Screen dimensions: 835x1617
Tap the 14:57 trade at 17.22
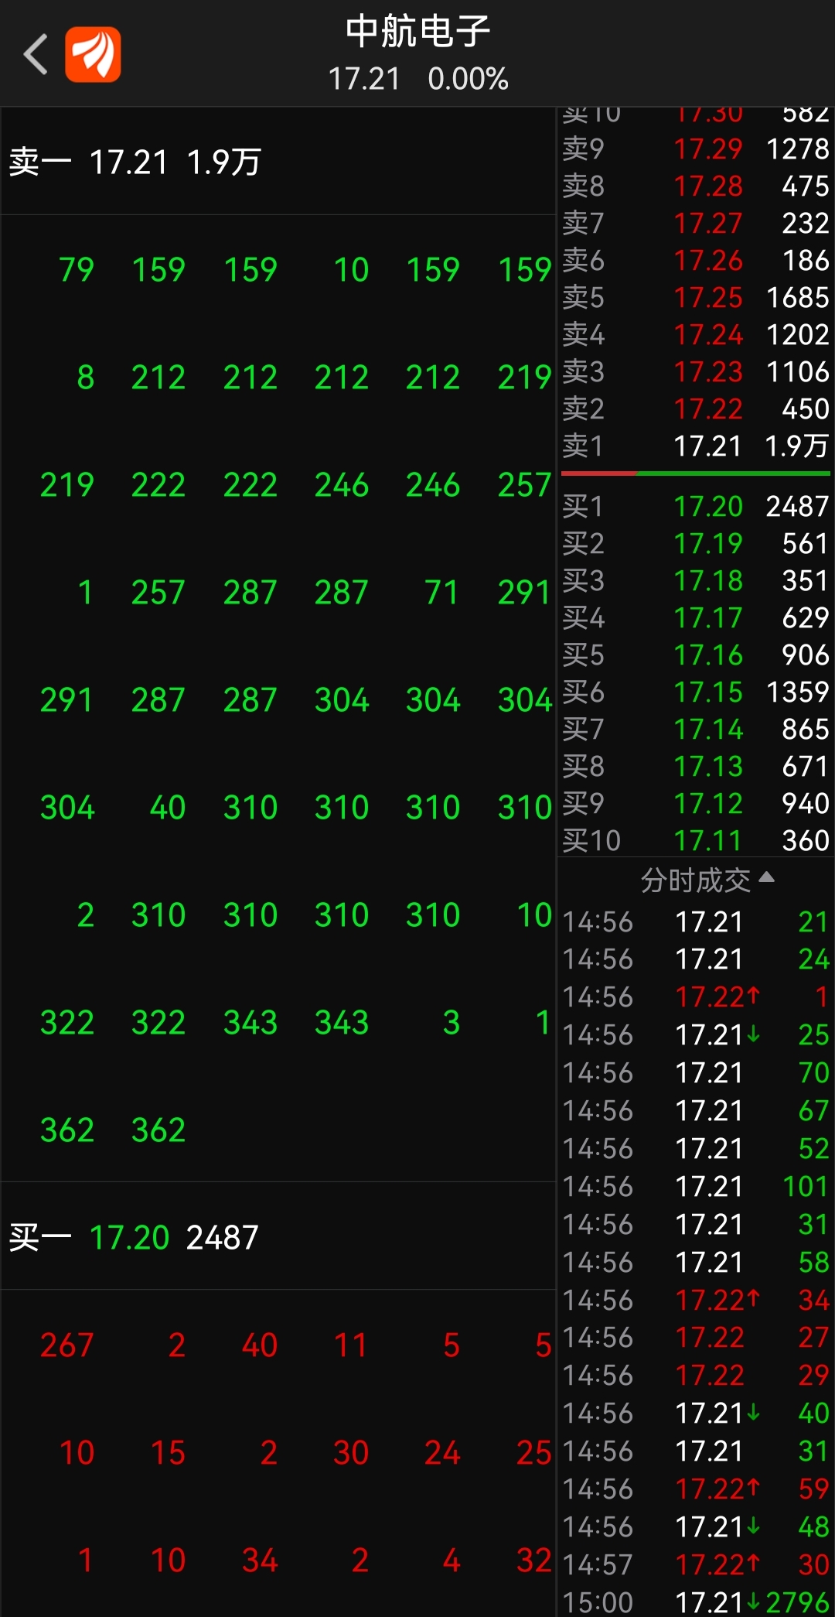(x=696, y=1564)
